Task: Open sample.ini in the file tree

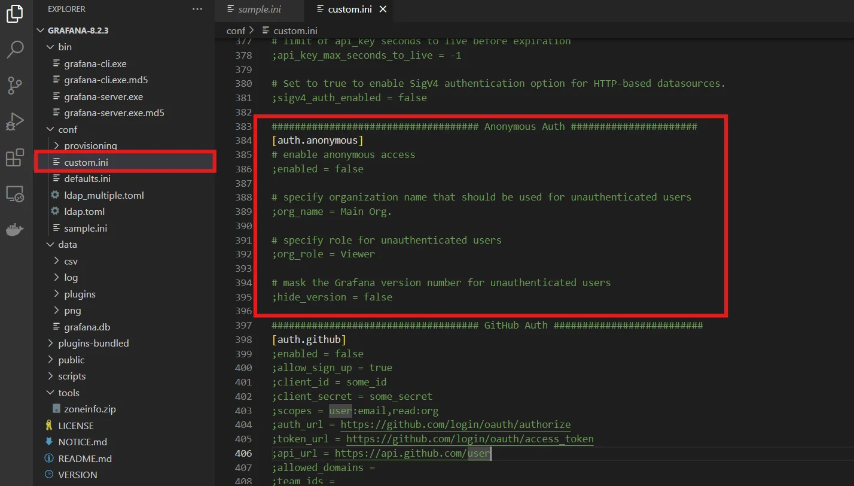Action: click(x=86, y=228)
